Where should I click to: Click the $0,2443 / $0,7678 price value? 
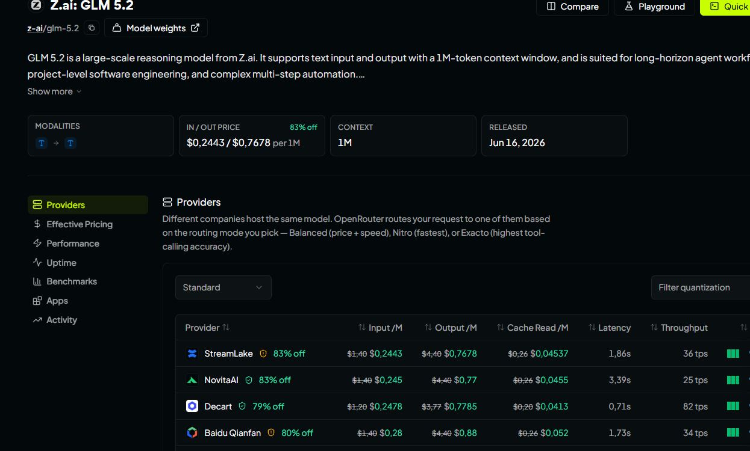pos(228,143)
